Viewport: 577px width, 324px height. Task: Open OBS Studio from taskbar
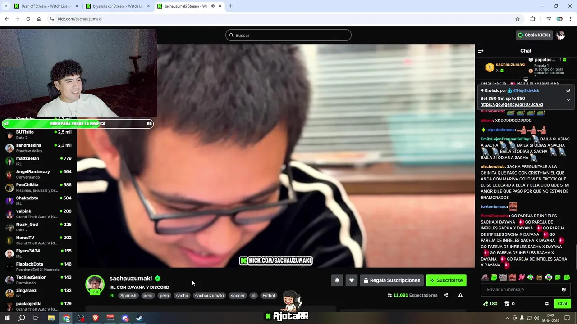point(81,318)
